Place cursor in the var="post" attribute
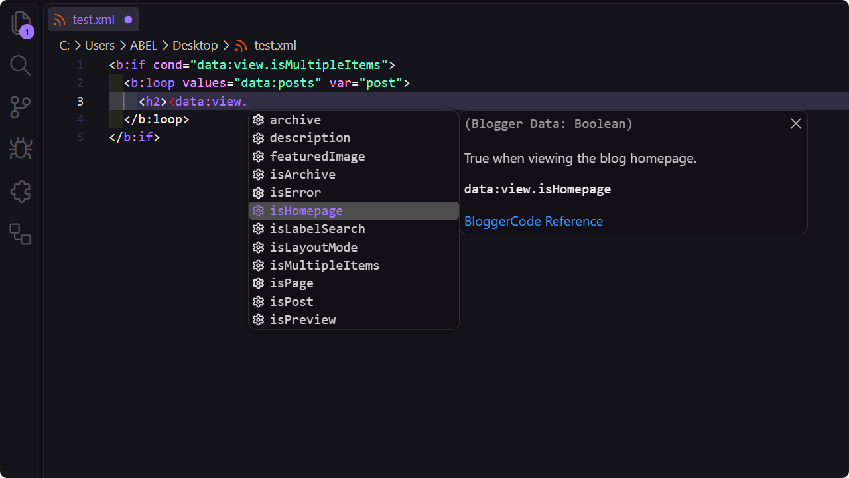The width and height of the screenshot is (849, 478). pos(367,83)
